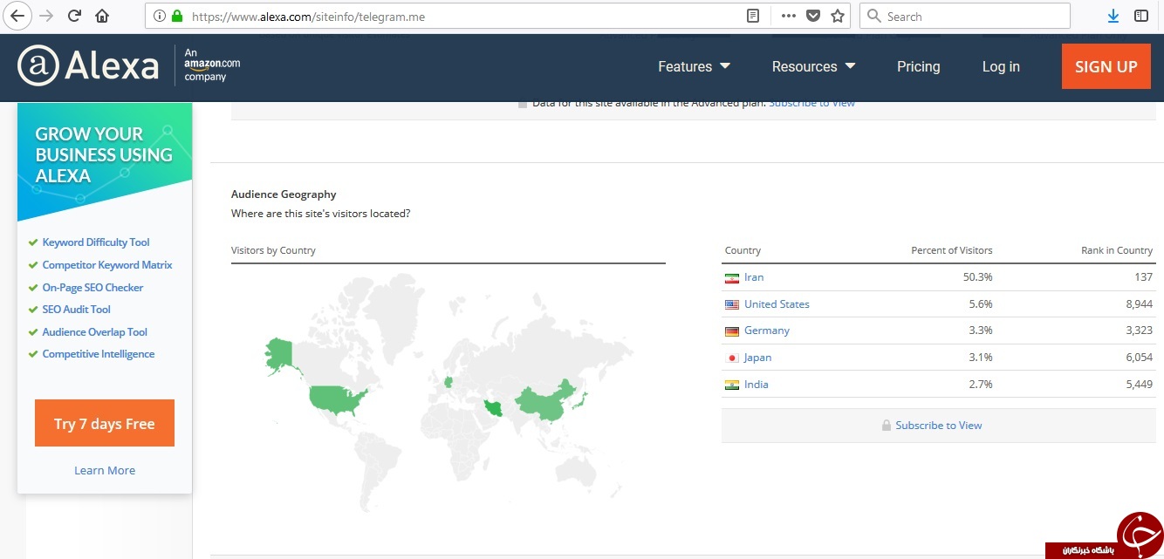Click the India flag icon
This screenshot has height=559, width=1164.
pyautogui.click(x=731, y=385)
